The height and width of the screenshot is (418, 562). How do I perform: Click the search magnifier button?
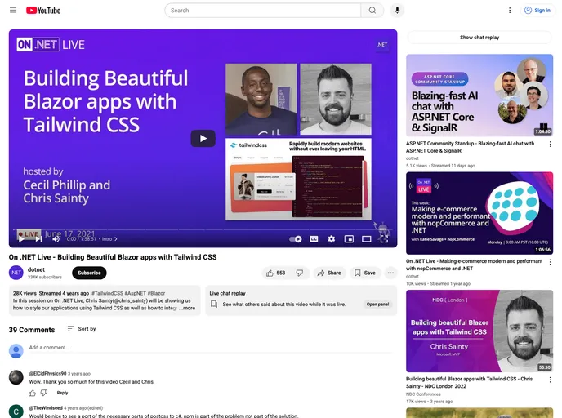372,11
